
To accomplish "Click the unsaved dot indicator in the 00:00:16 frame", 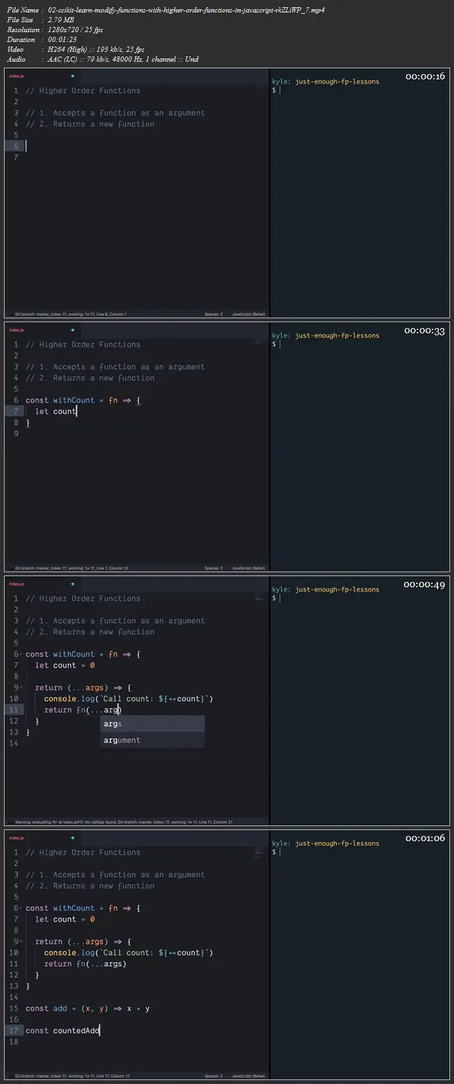I will coord(72,76).
